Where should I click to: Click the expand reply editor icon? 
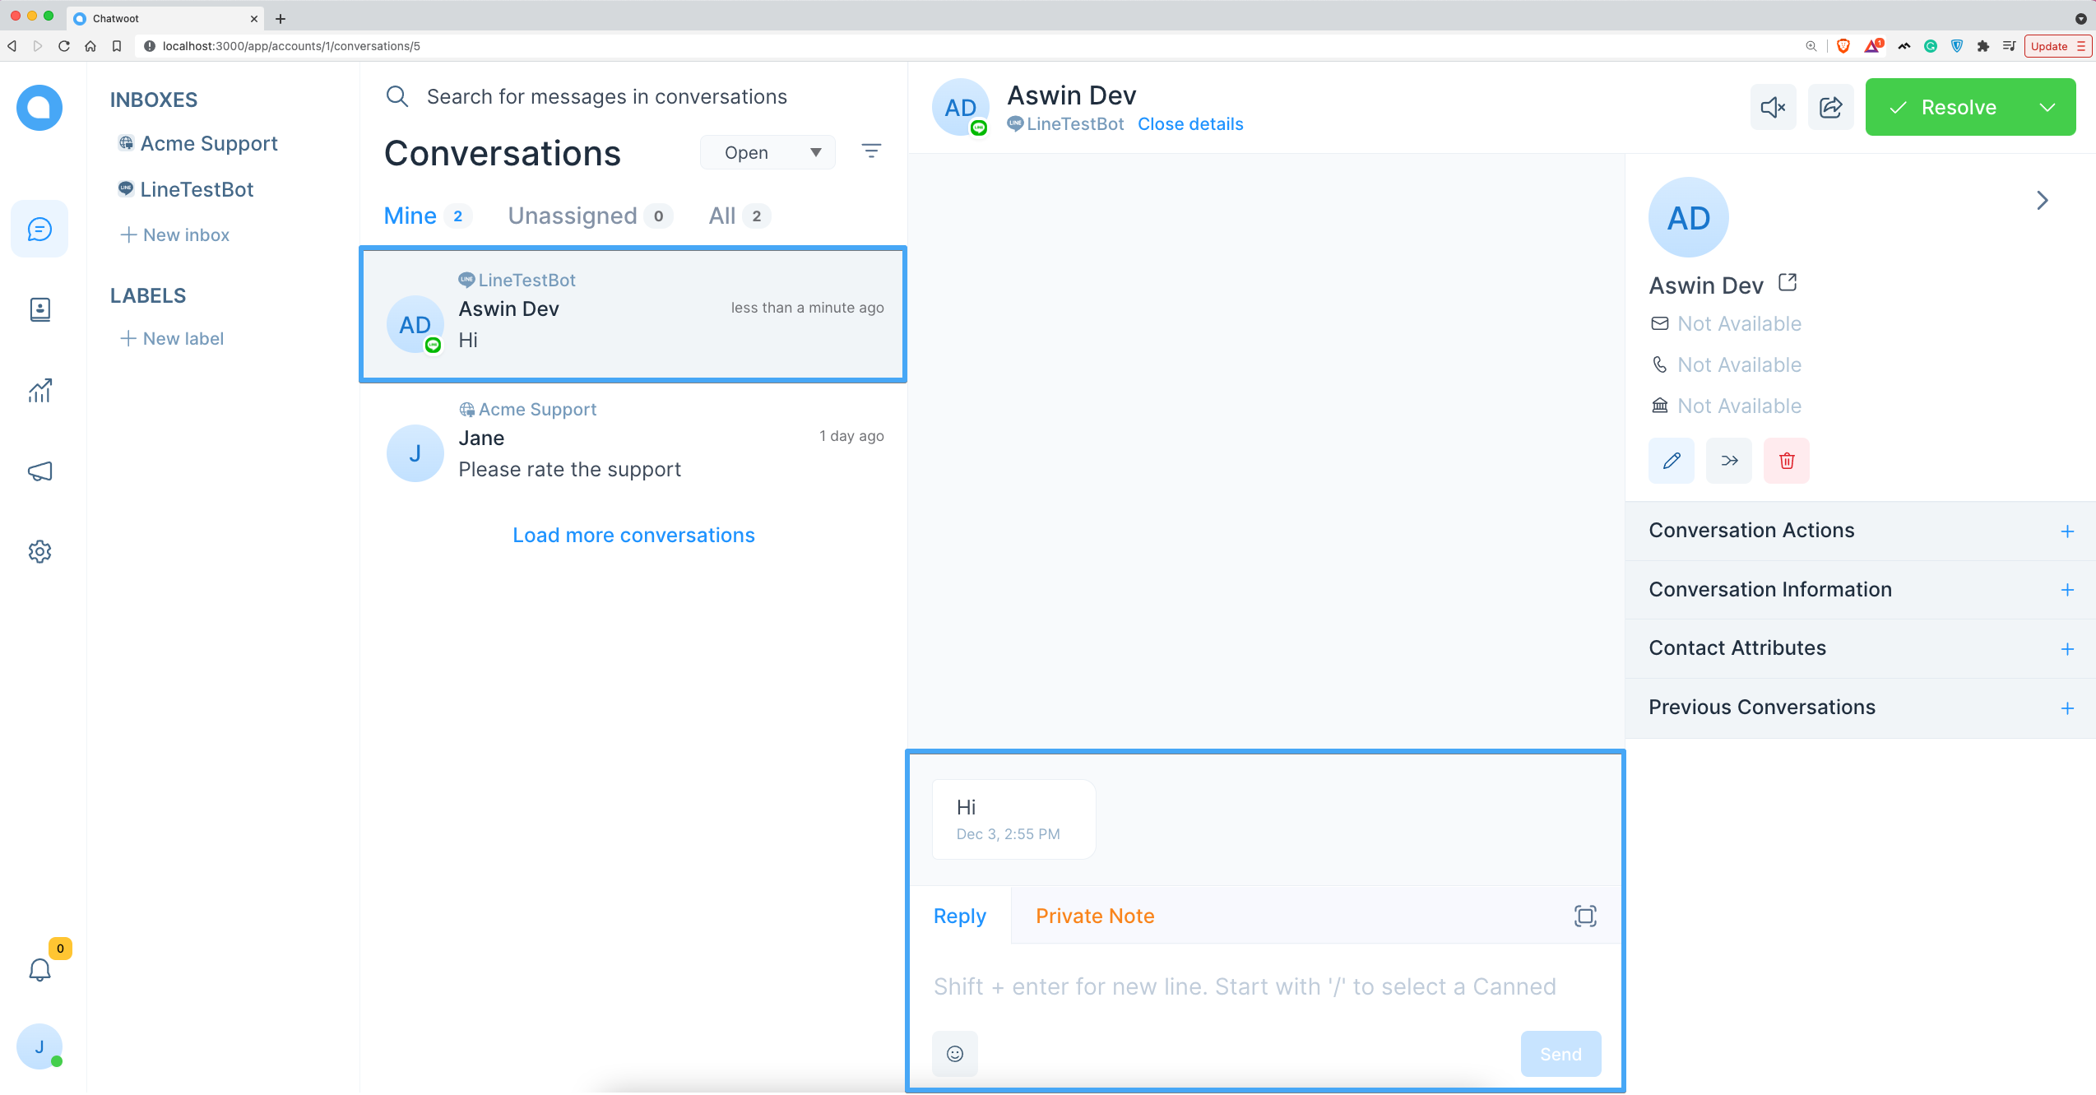point(1584,915)
